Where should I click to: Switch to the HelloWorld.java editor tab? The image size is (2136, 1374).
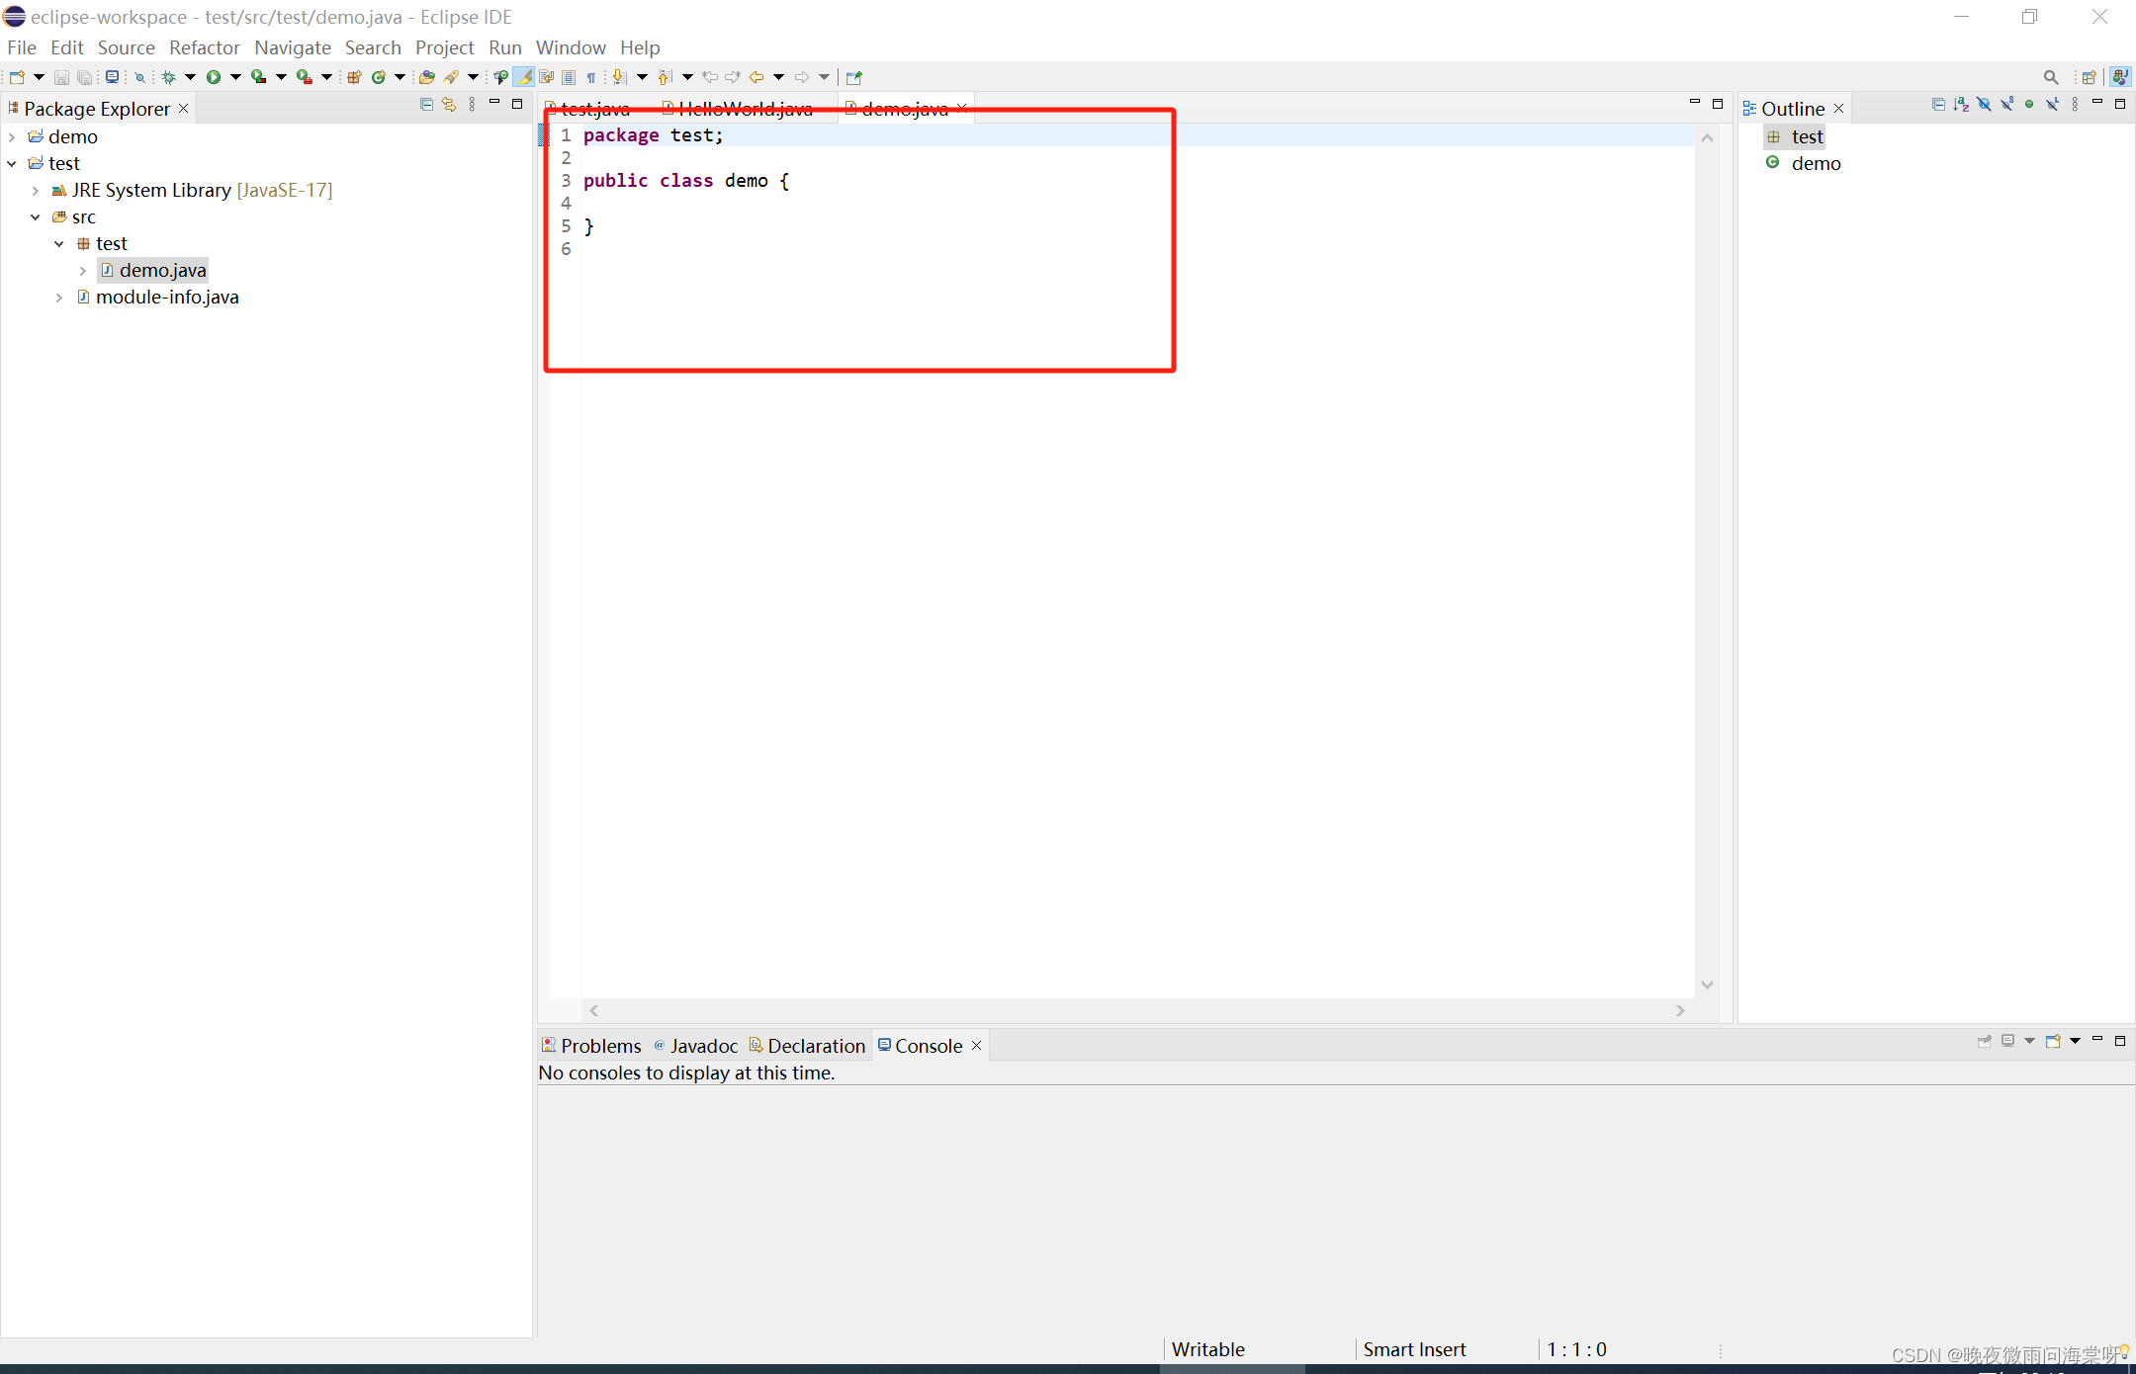[744, 109]
